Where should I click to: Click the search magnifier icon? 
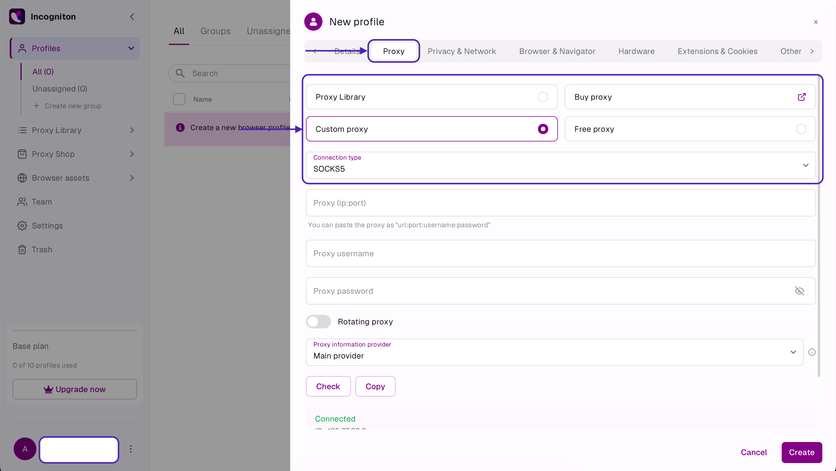180,73
